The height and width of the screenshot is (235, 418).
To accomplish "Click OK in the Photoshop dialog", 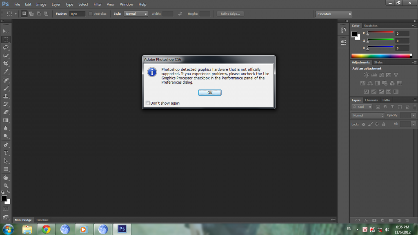I will pos(210,93).
